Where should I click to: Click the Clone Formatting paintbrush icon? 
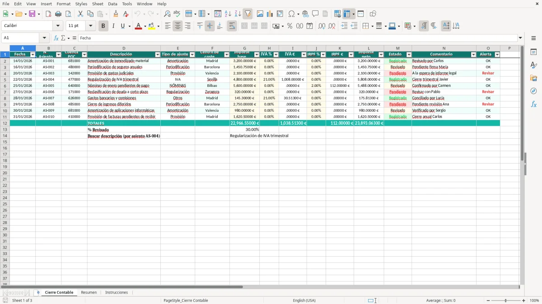[116, 14]
